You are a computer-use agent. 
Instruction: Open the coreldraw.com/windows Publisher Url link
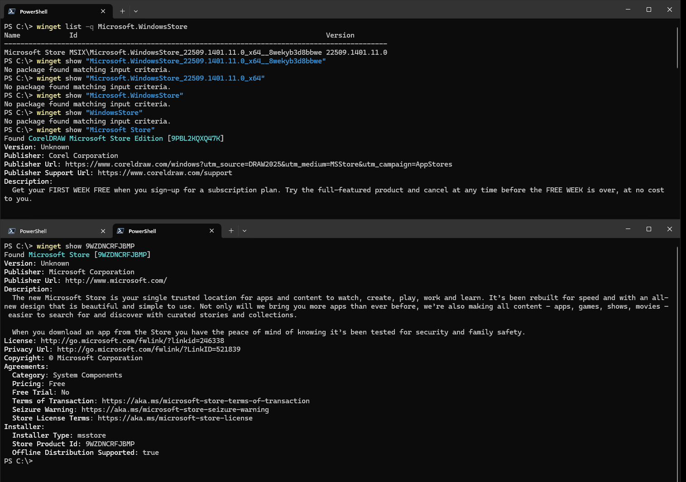click(x=259, y=164)
